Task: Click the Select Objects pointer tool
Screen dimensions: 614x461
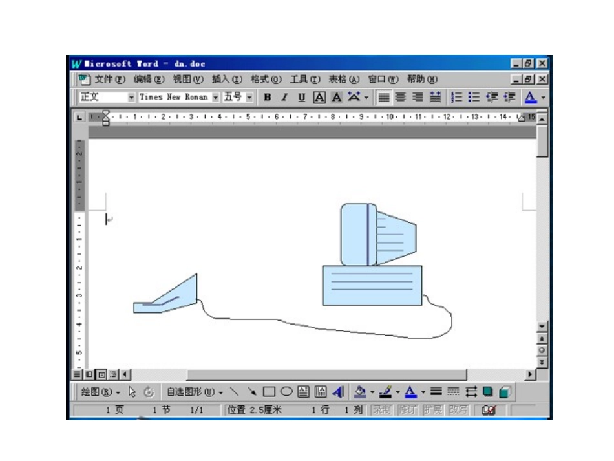Action: coord(132,392)
